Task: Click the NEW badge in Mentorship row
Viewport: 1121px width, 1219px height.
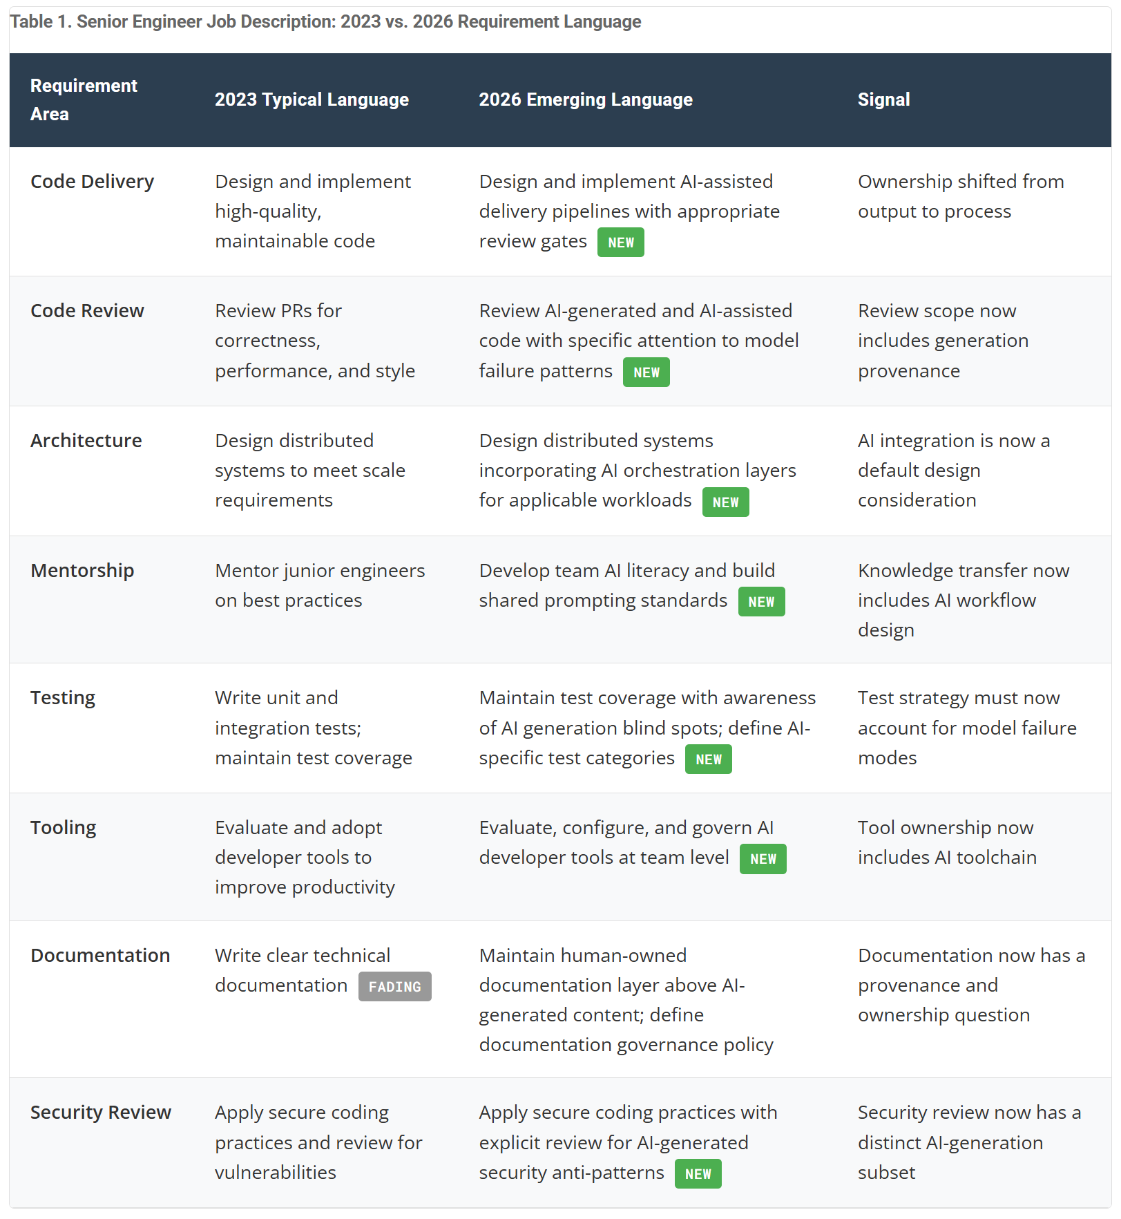Action: pos(761,602)
